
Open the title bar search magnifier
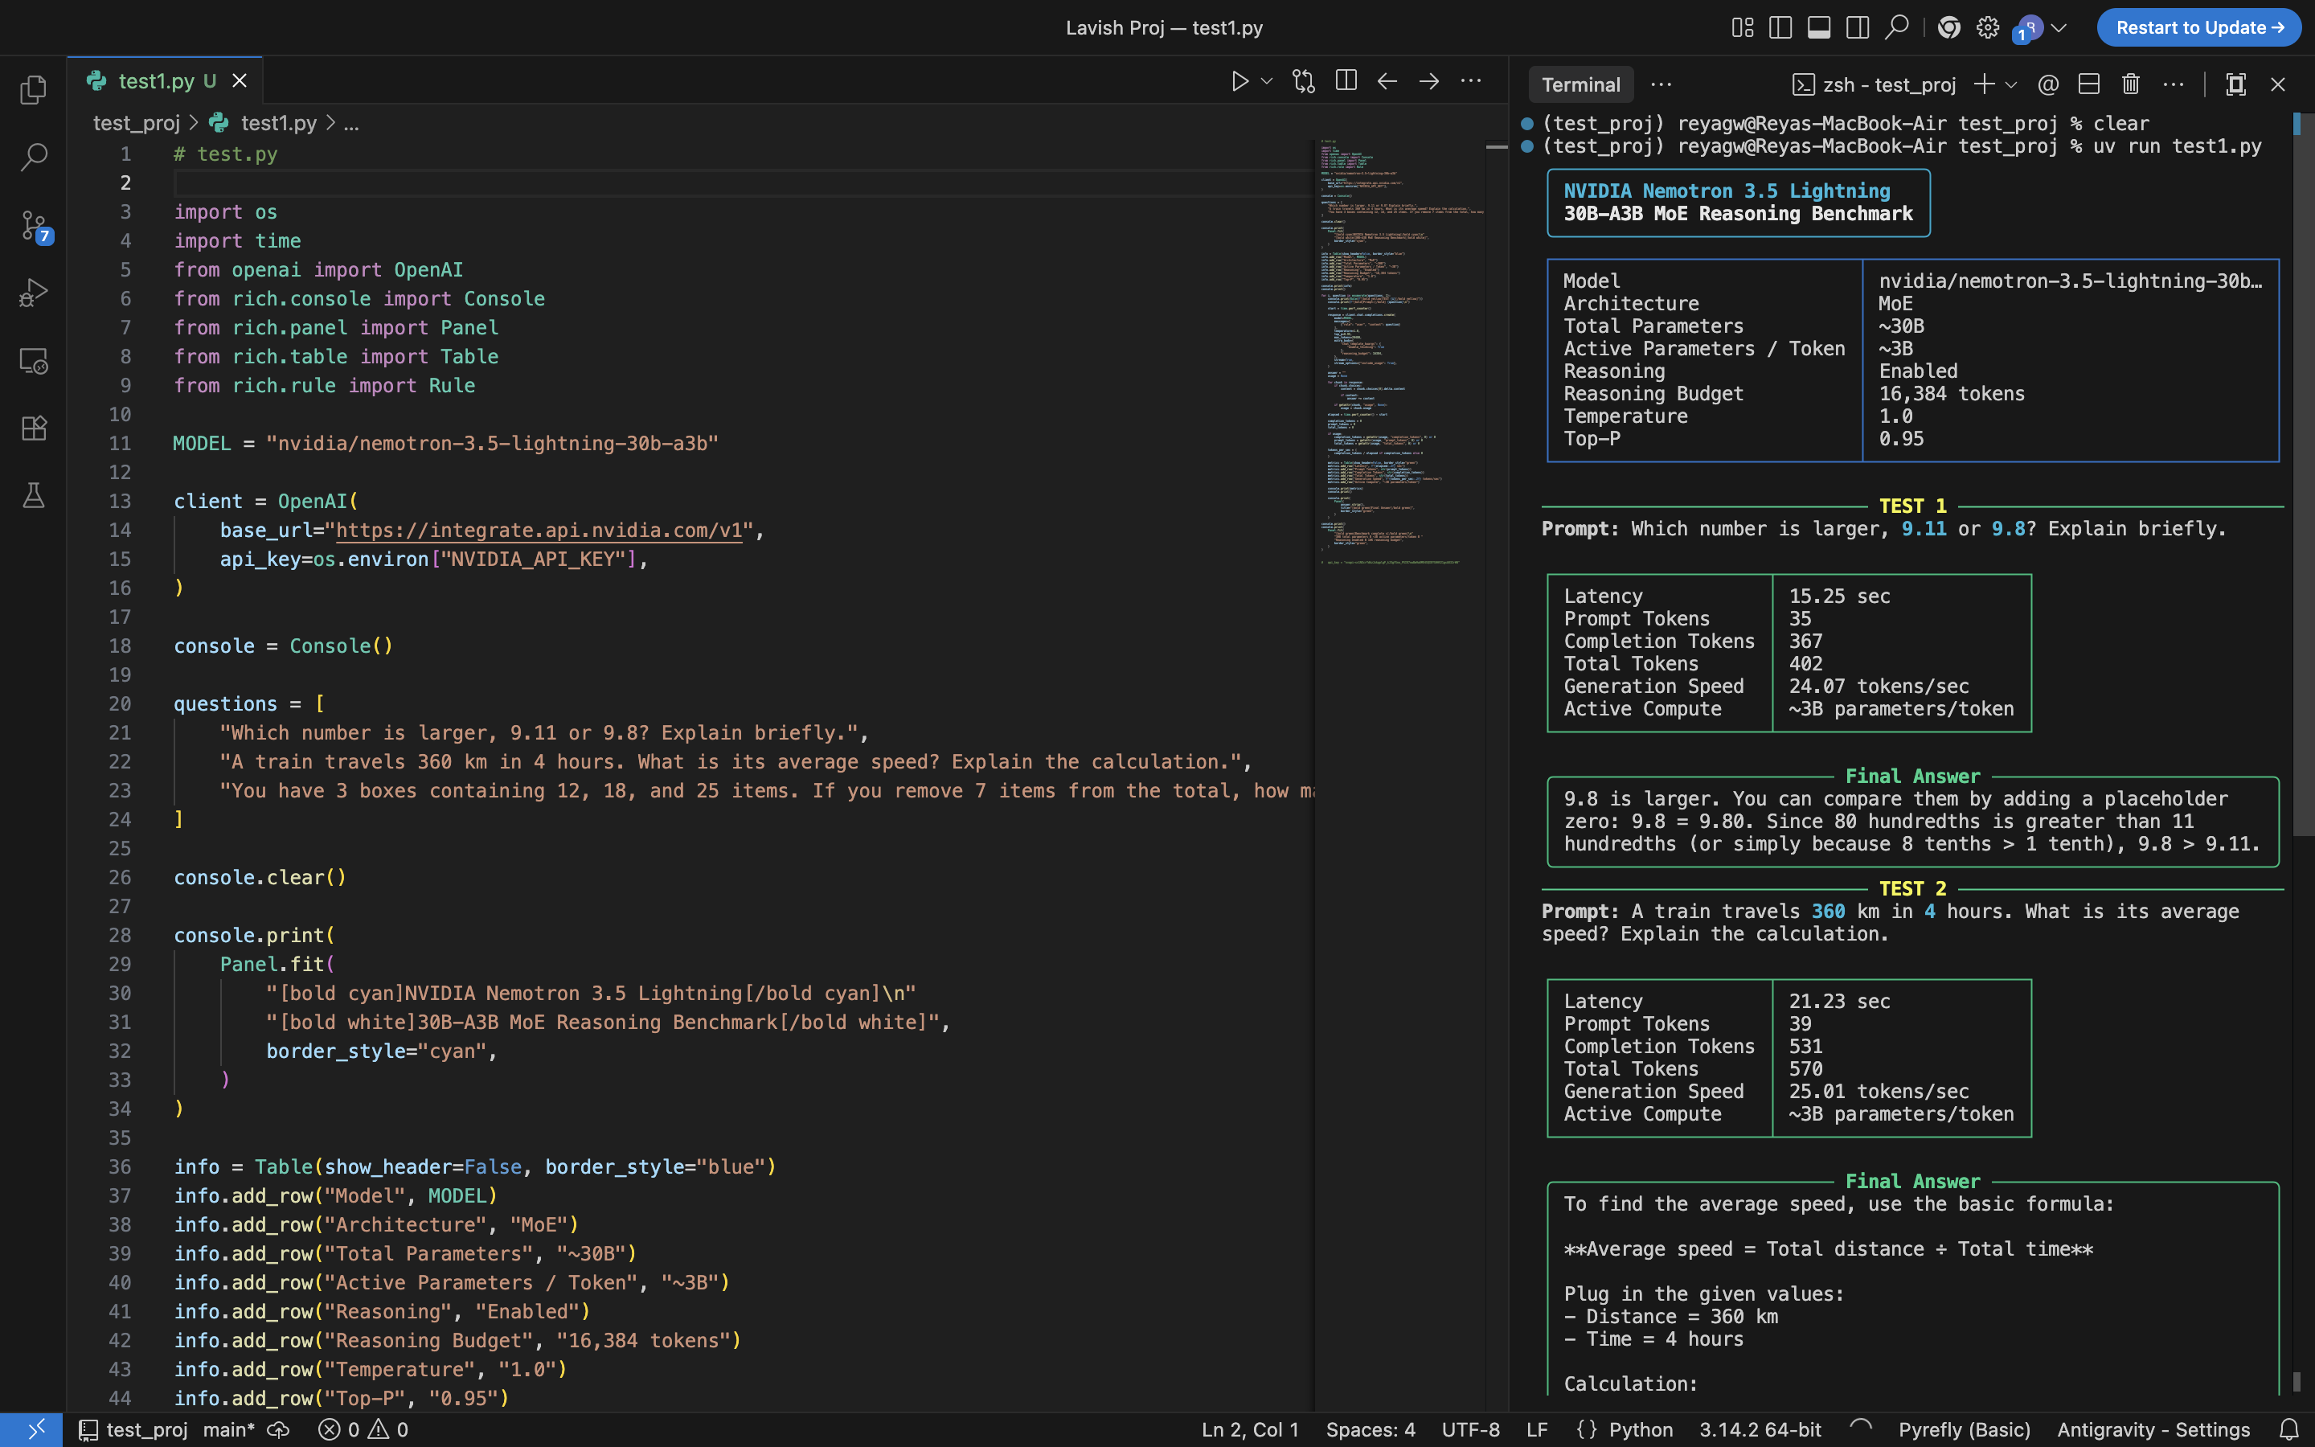[1896, 28]
